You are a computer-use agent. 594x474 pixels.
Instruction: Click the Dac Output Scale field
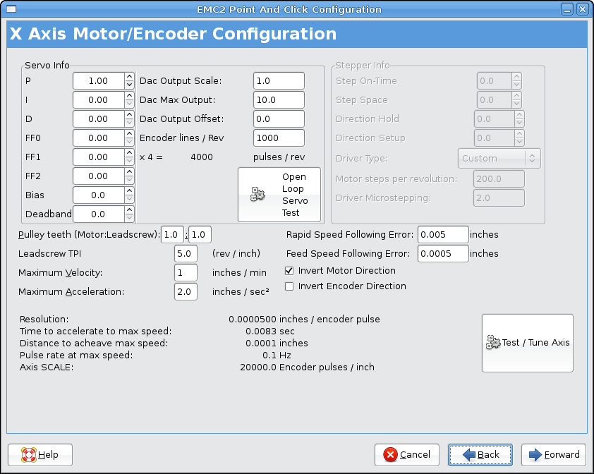[279, 80]
